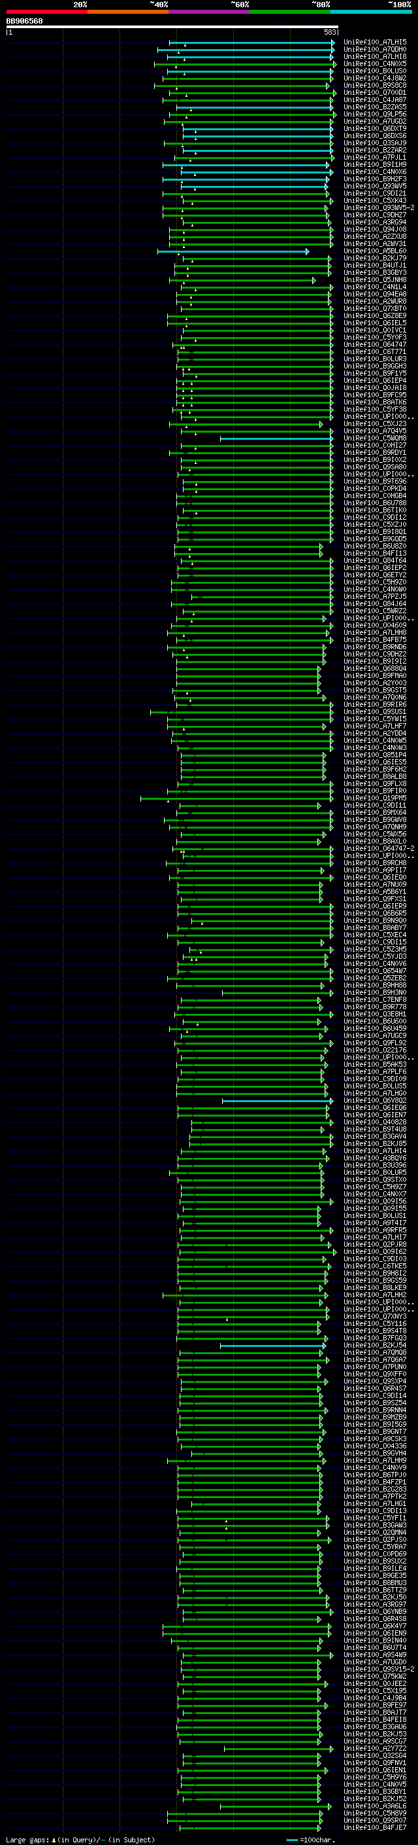418x1845 pixels.
Task: Open hit UniRef100_C5Z3H5
Action: tap(375, 949)
